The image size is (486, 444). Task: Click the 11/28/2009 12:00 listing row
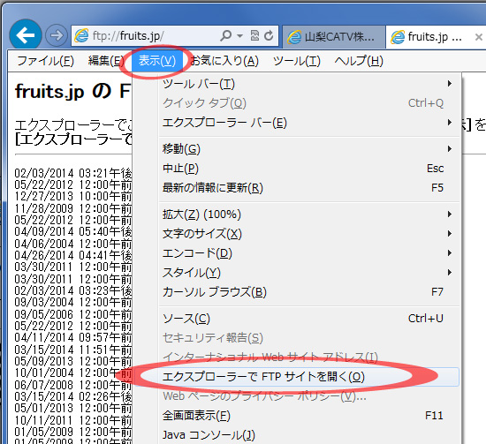pos(73,208)
